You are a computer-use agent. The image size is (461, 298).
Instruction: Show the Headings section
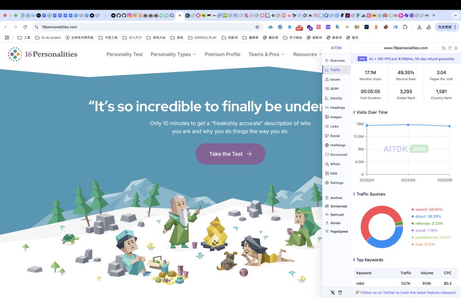pos(335,108)
